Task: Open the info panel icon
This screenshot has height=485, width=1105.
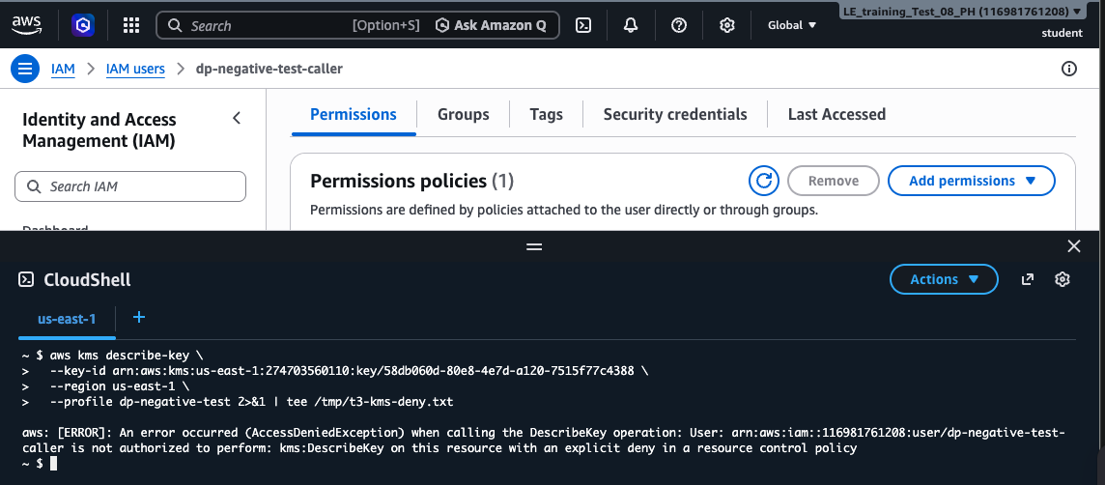Action: pyautogui.click(x=1069, y=69)
